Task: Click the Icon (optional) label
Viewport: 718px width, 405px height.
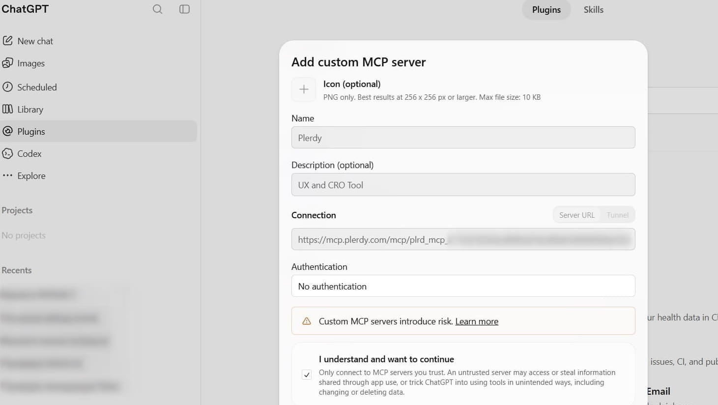Action: tap(352, 84)
